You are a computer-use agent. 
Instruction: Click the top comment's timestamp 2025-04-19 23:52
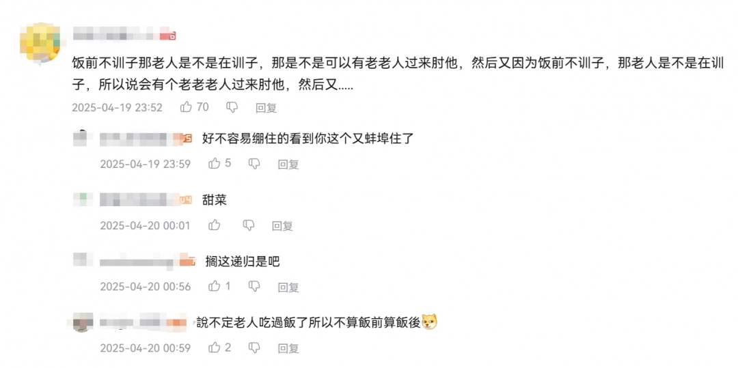tap(117, 108)
